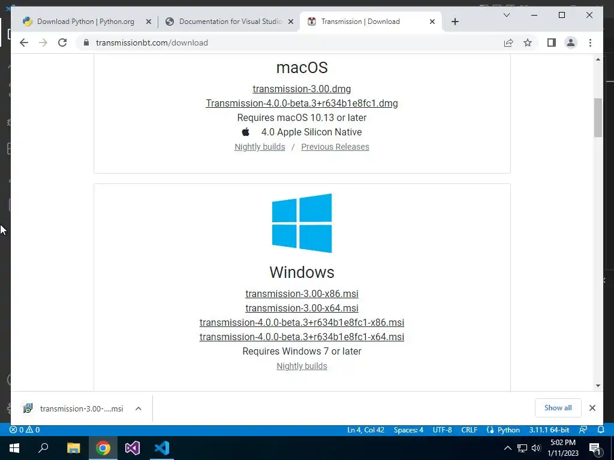Click Show all downloads button
Image resolution: width=614 pixels, height=460 pixels.
(558, 408)
